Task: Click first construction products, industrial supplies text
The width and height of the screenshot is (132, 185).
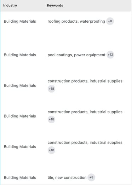Action: click(85, 81)
